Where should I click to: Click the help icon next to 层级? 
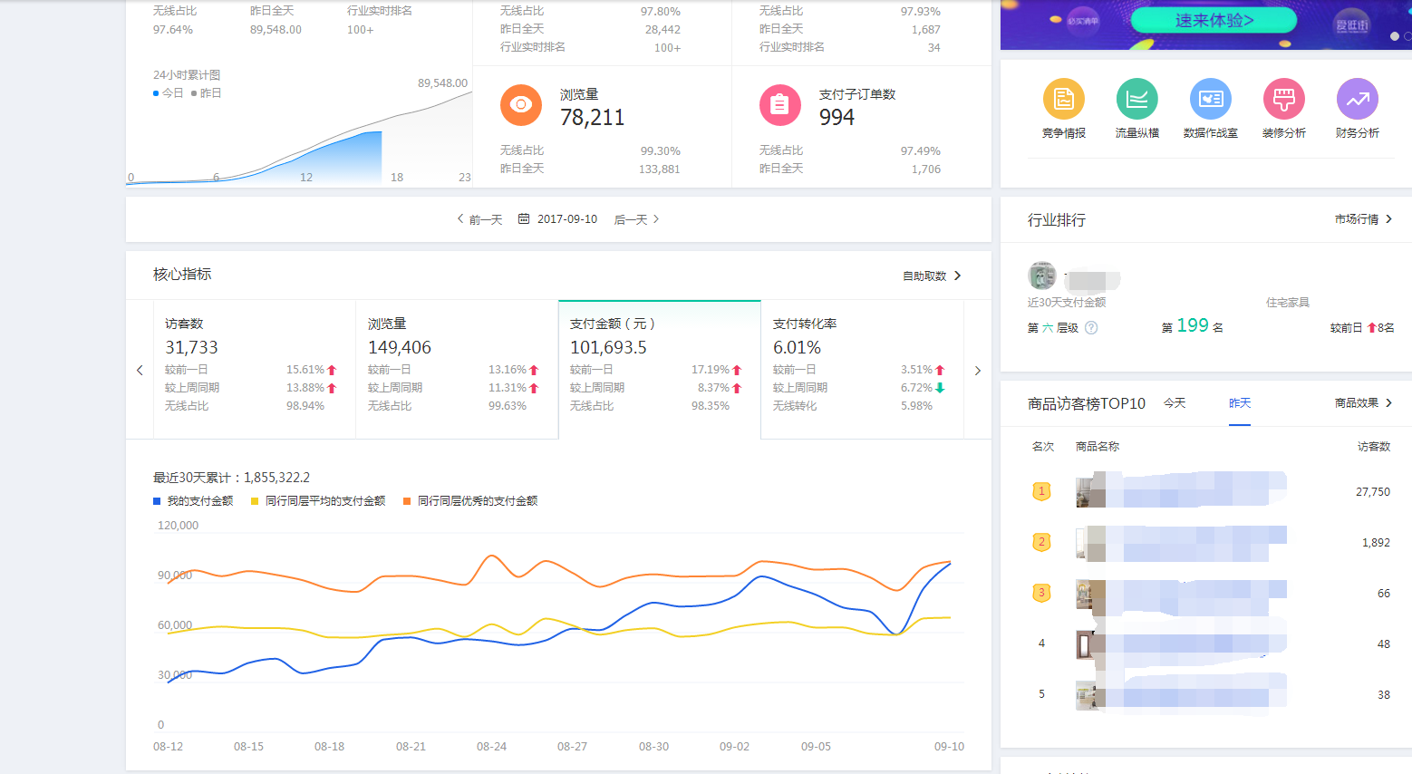coord(1091,328)
